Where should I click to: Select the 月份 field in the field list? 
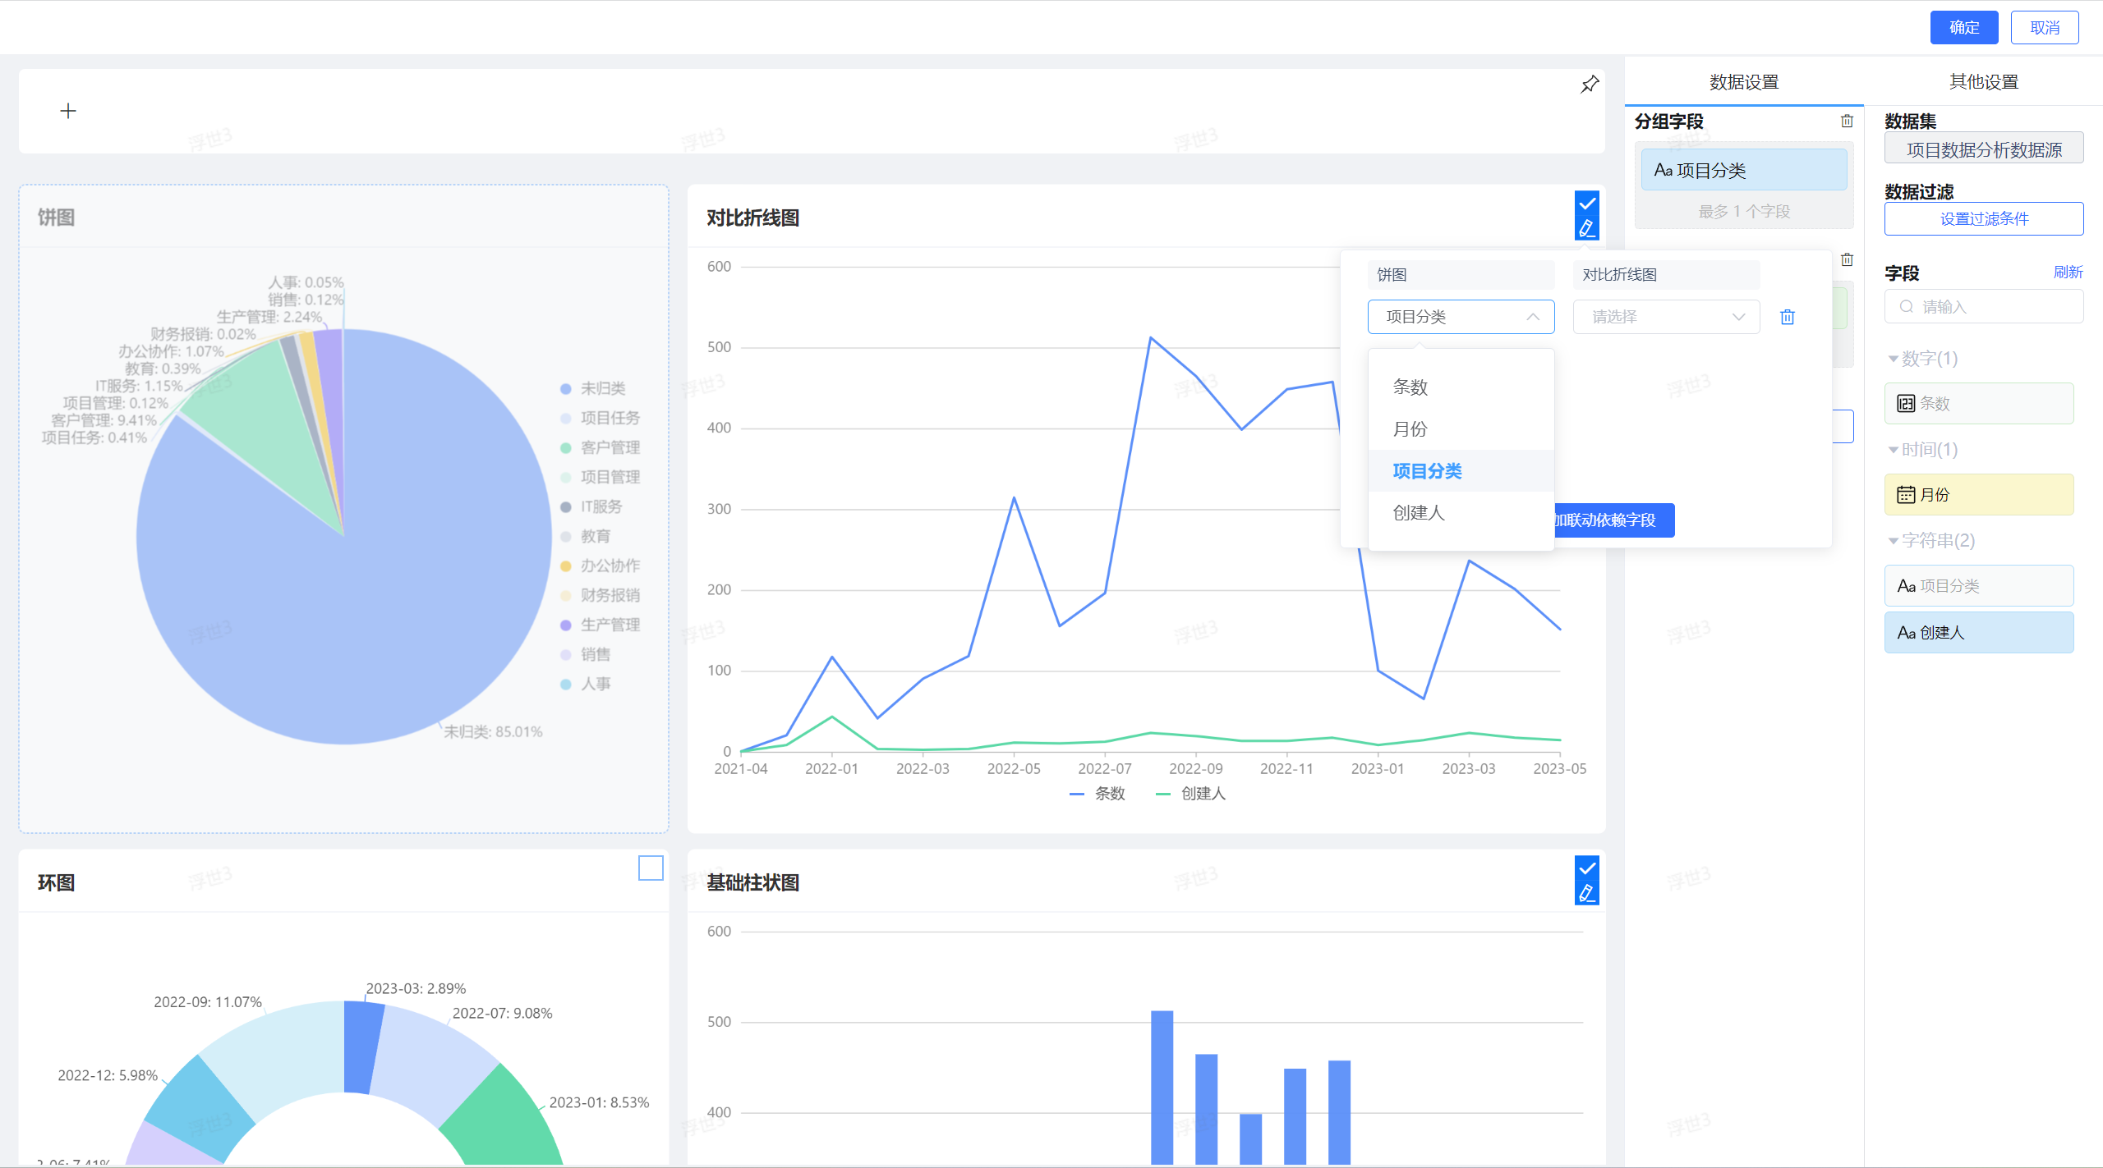[x=1979, y=495]
